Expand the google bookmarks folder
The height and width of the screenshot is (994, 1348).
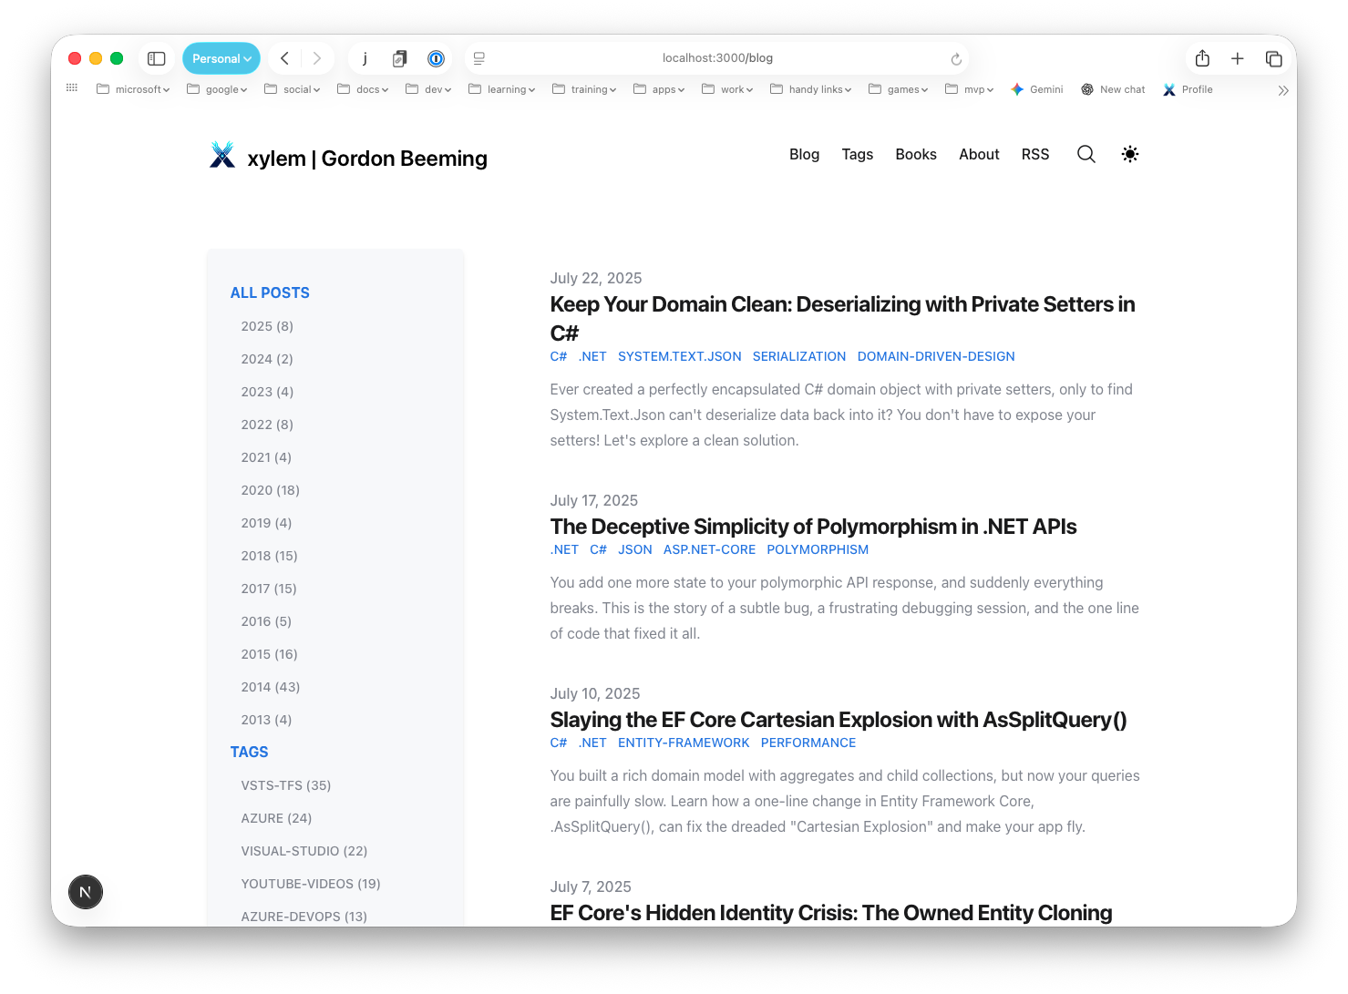[x=217, y=89]
